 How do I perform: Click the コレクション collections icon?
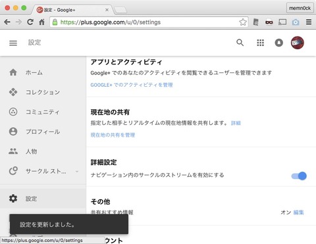(x=13, y=92)
